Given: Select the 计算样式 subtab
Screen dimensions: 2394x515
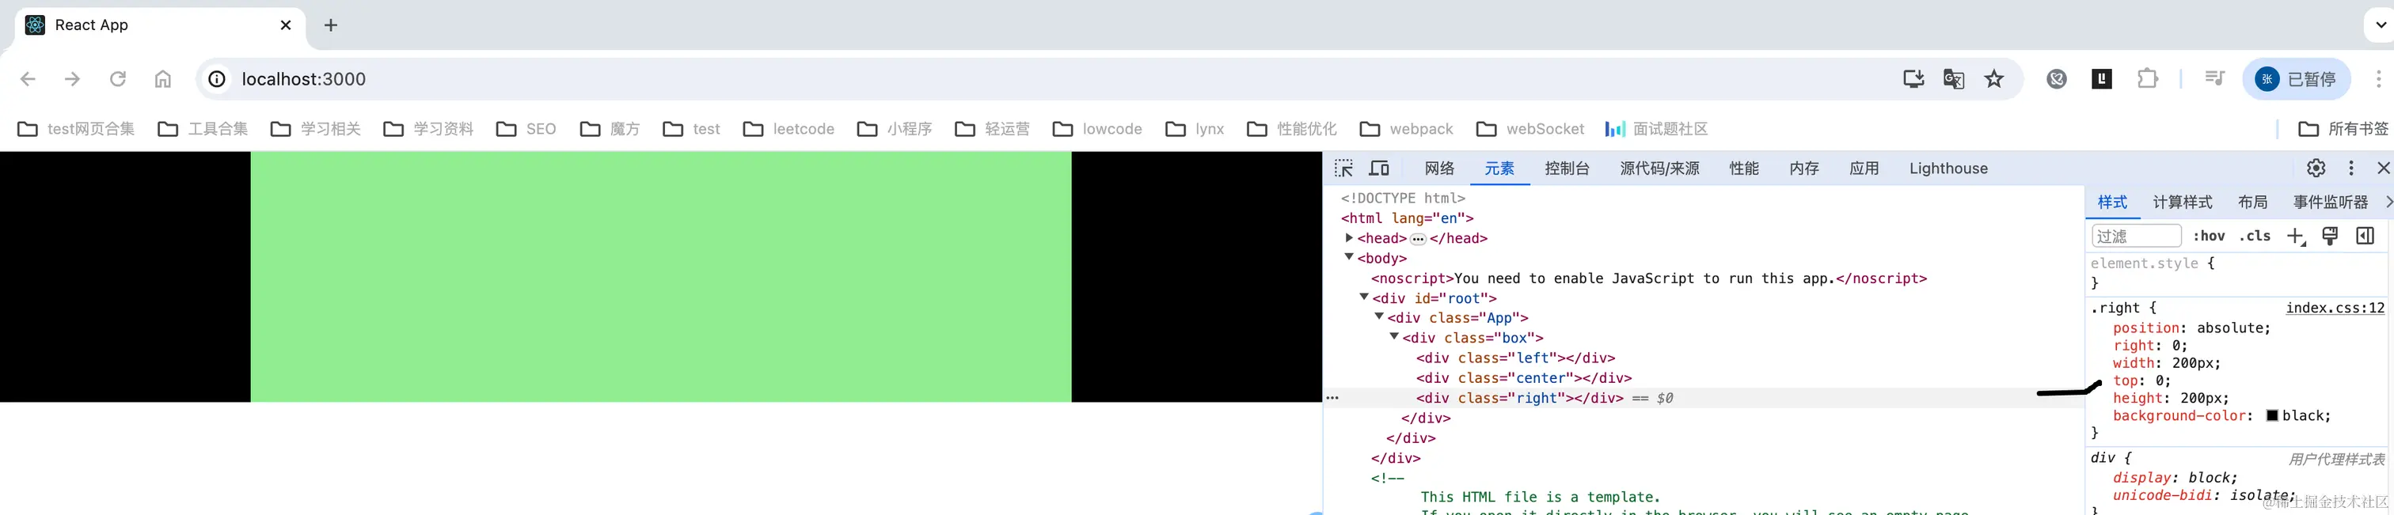Looking at the screenshot, I should click(x=2182, y=203).
